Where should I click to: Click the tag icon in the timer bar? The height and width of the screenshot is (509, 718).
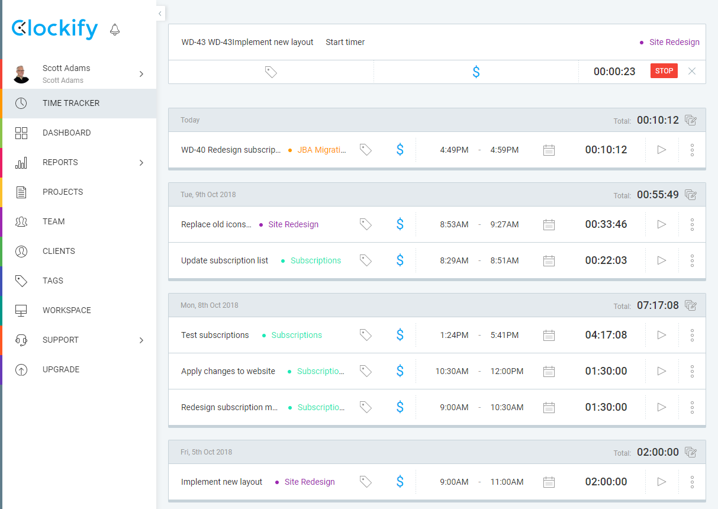tap(271, 72)
